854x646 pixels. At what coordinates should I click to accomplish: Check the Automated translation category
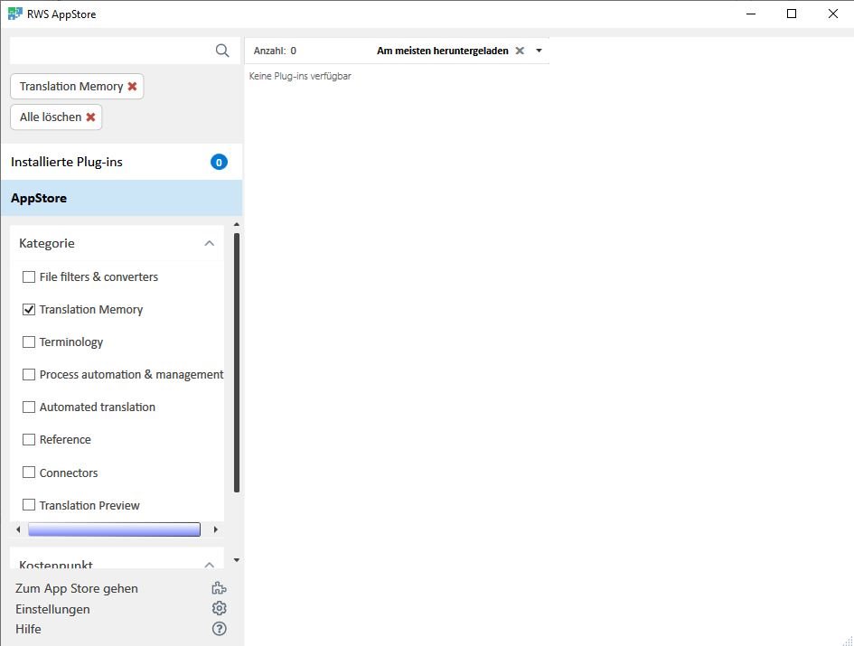tap(29, 407)
